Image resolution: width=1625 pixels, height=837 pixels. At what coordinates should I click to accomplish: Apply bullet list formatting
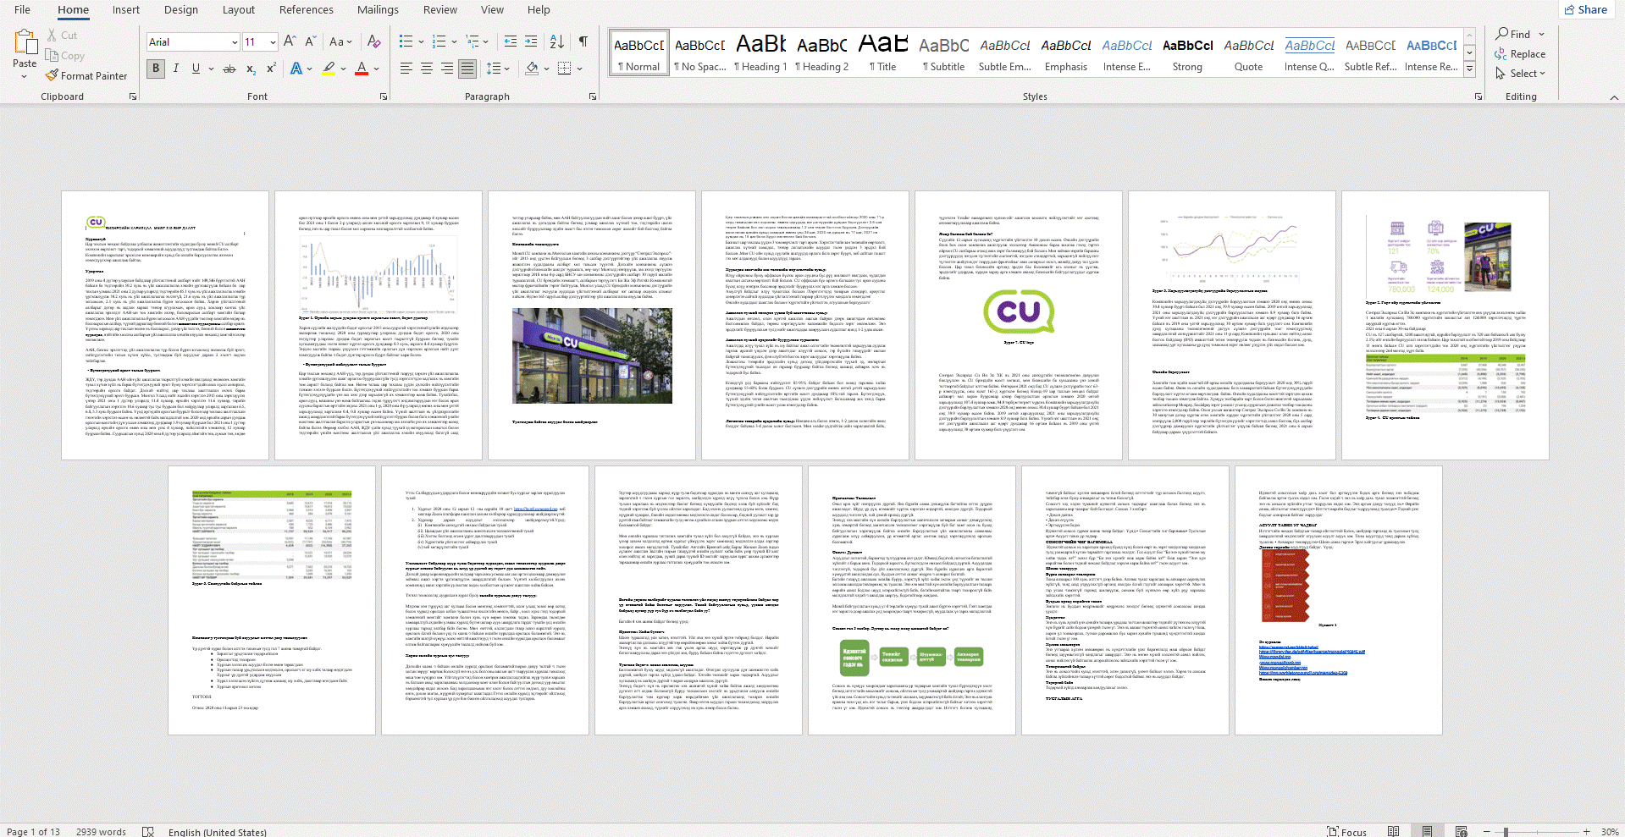pyautogui.click(x=406, y=41)
